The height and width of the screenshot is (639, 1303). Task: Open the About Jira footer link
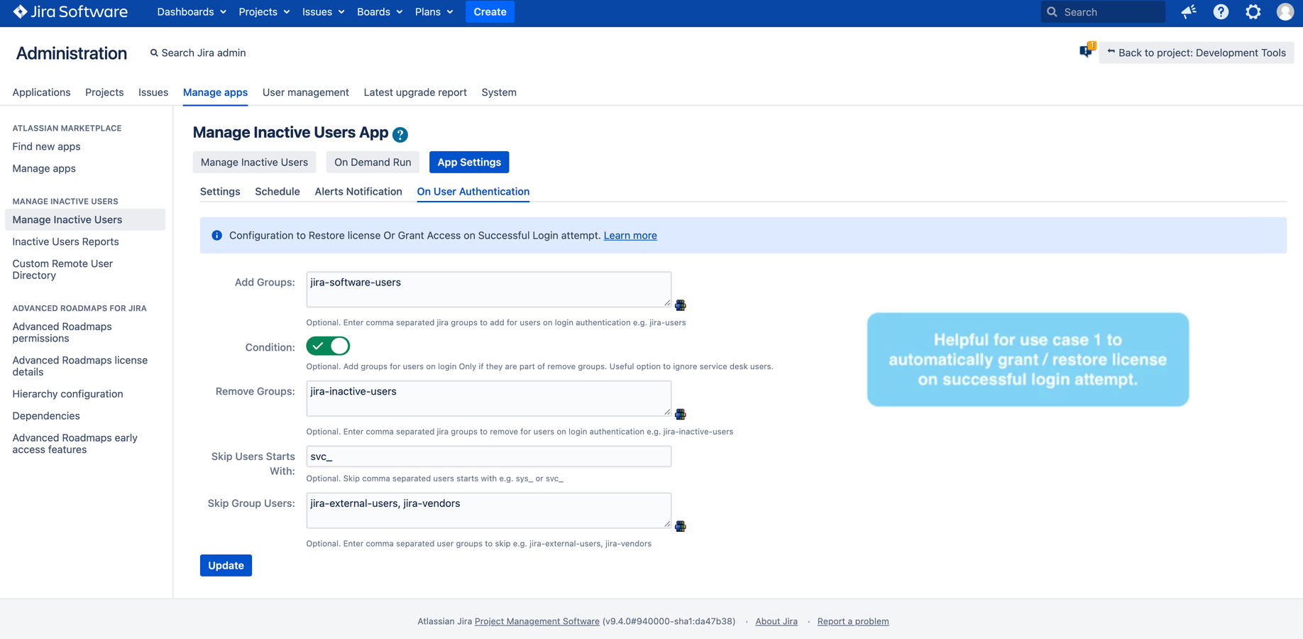coord(776,621)
